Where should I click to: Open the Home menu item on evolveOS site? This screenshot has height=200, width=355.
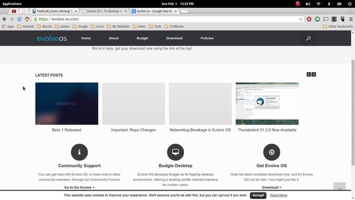point(86,38)
